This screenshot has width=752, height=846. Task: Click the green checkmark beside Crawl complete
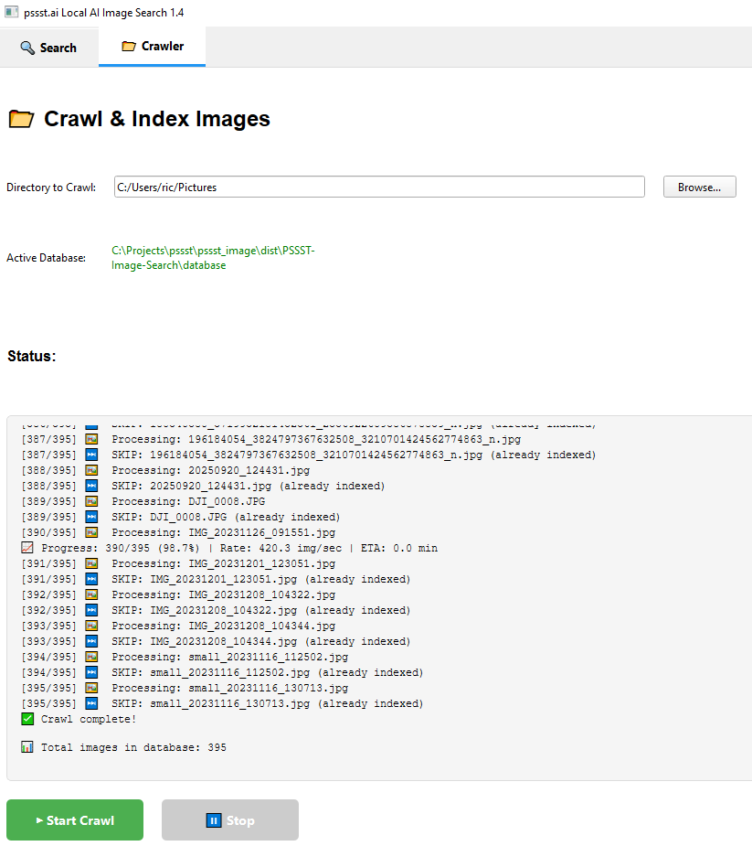(26, 718)
